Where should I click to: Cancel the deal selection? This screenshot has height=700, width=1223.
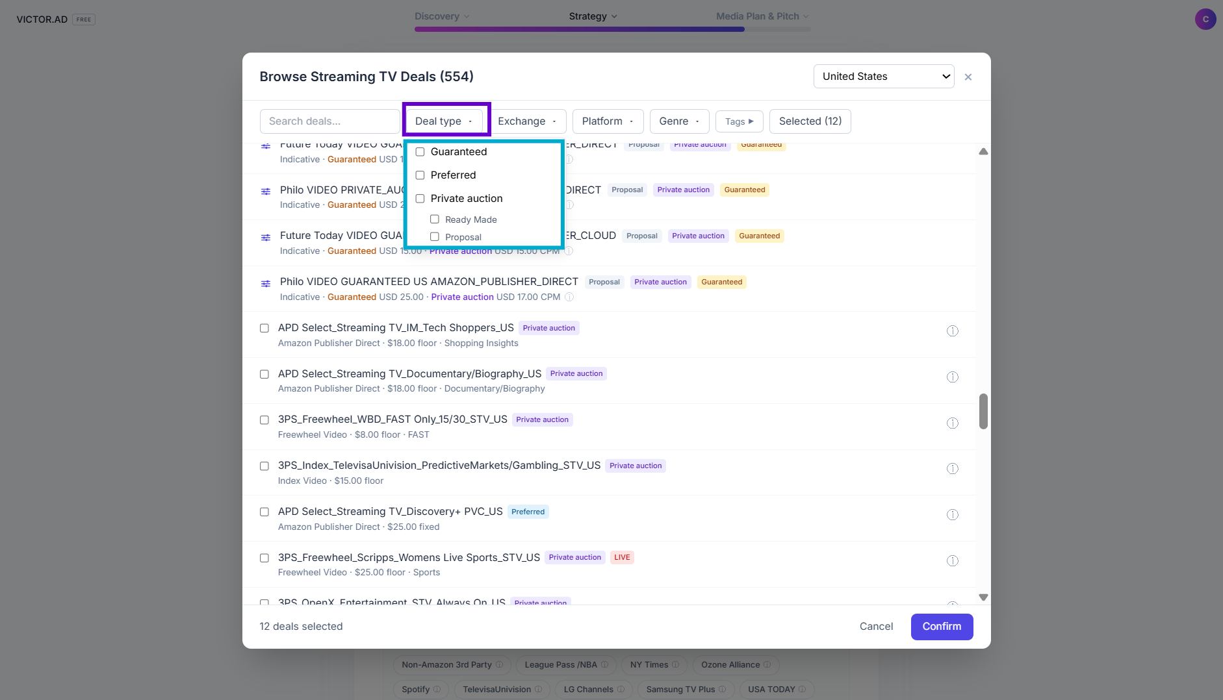coord(876,627)
